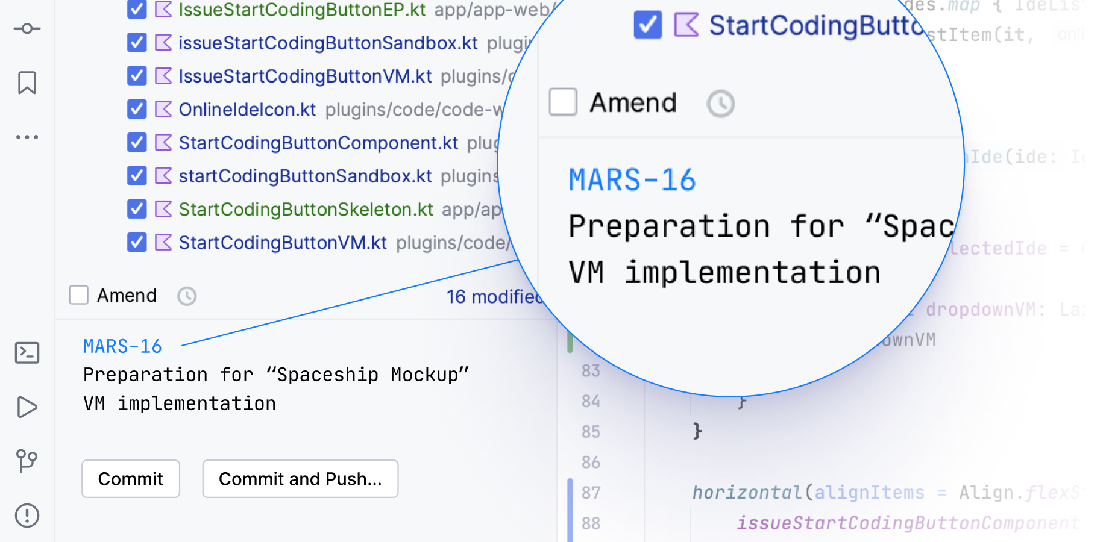Click Kotlin icon of startCodingButtonSandbox.kt

pos(163,176)
